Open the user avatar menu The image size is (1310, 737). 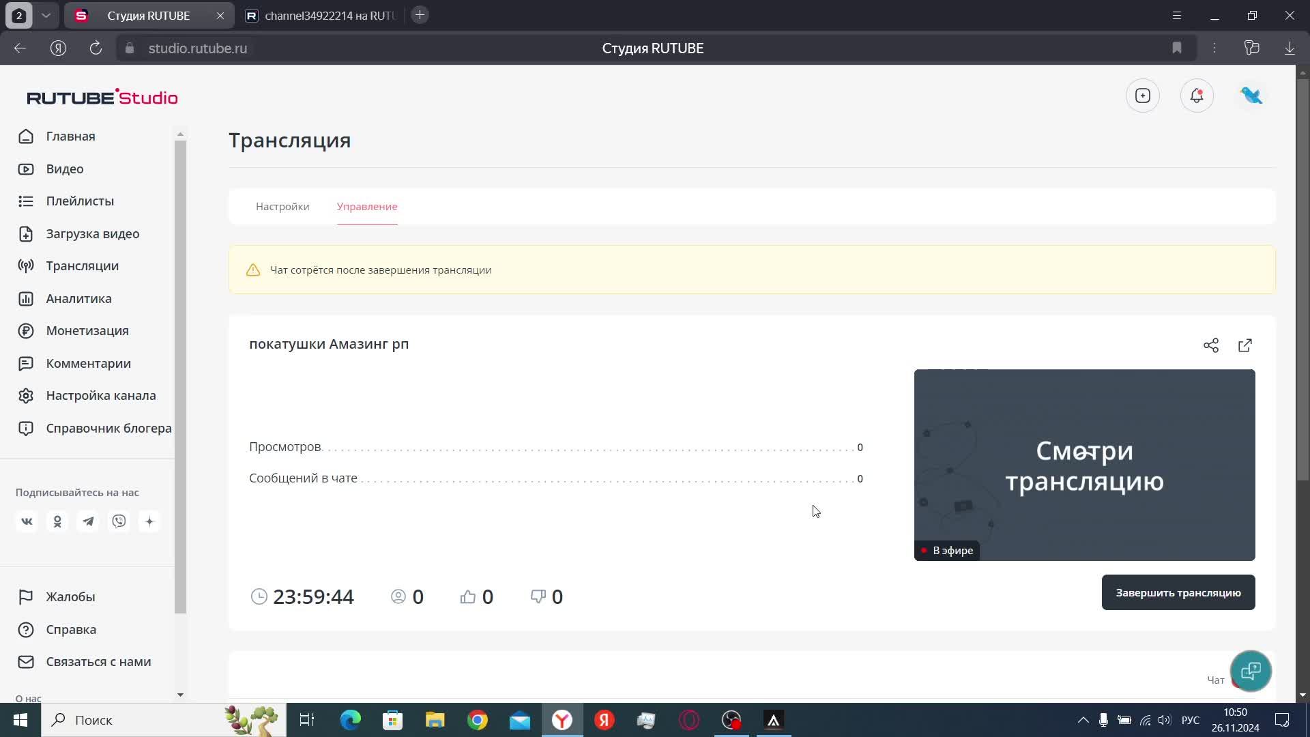pos(1251,96)
